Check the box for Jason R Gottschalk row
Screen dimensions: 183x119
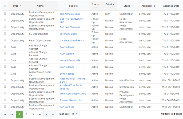coord(5,60)
